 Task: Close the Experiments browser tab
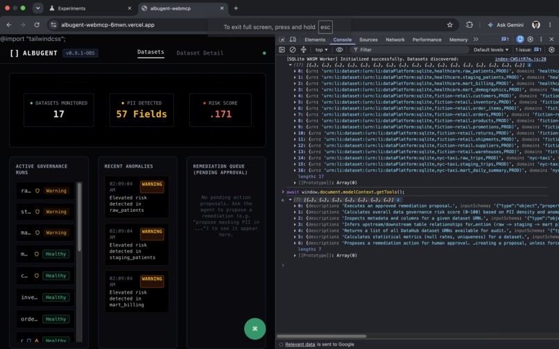pyautogui.click(x=130, y=8)
